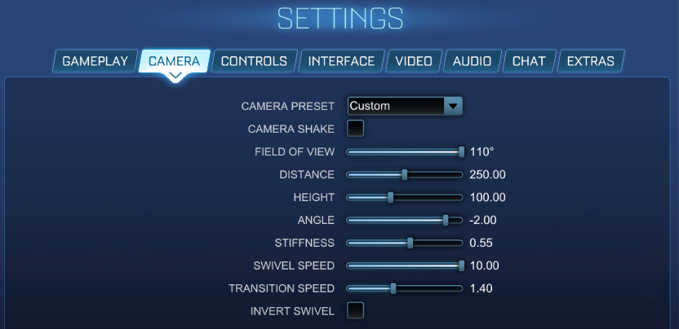Switch to the Controls tab
The height and width of the screenshot is (329, 679).
(x=254, y=61)
